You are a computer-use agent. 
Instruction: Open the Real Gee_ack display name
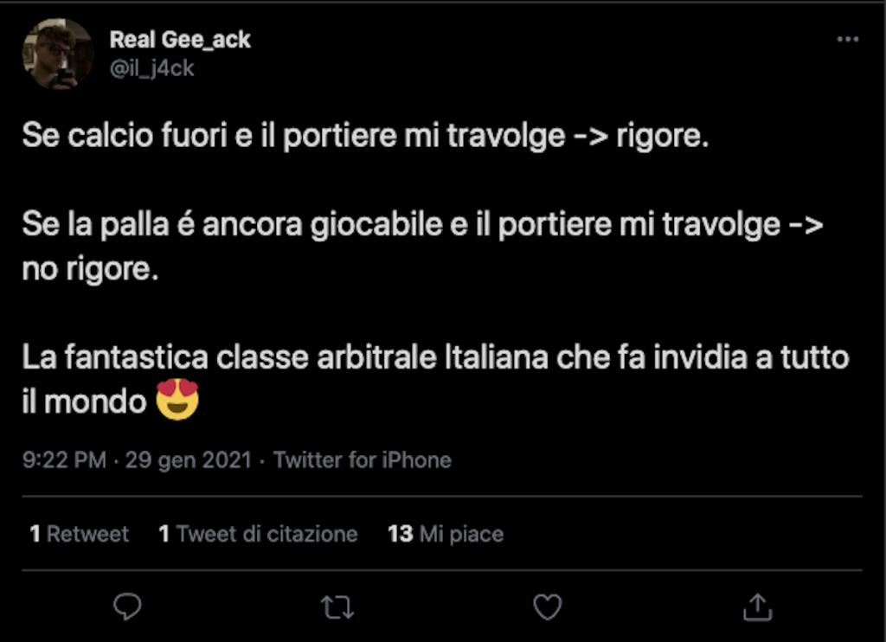click(180, 39)
